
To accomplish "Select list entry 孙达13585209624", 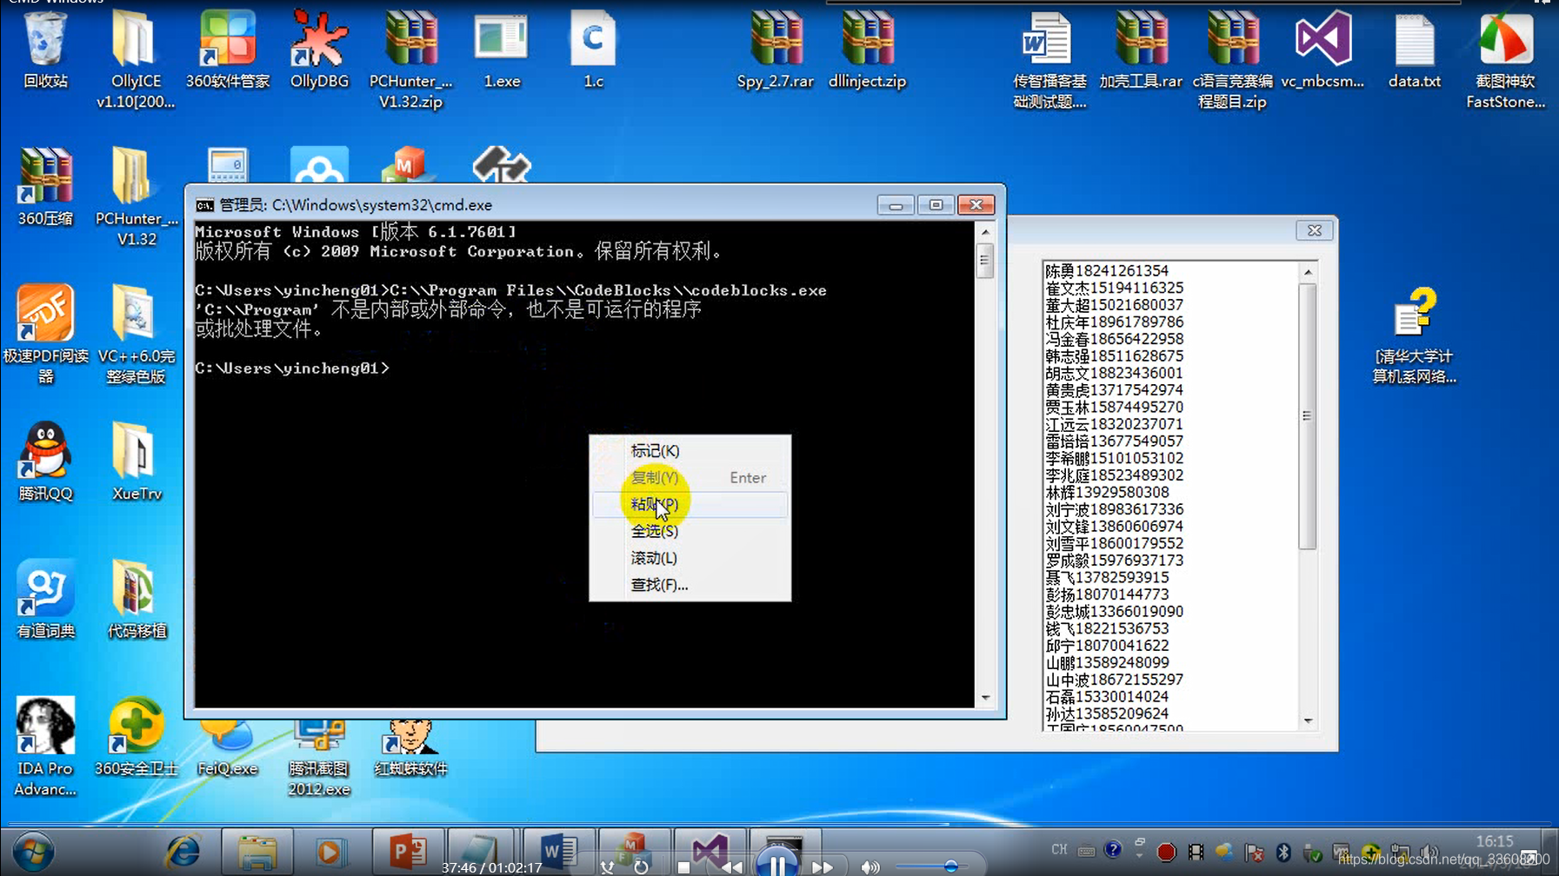I will click(1106, 714).
